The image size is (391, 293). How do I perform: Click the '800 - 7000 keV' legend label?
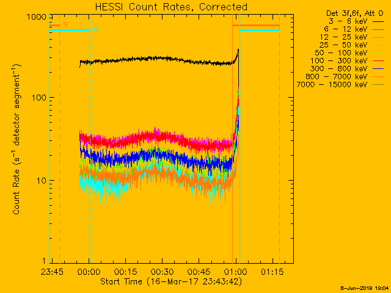tap(337, 77)
